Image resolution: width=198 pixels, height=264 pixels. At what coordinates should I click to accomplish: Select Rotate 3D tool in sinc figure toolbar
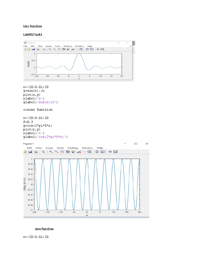tap(63, 49)
